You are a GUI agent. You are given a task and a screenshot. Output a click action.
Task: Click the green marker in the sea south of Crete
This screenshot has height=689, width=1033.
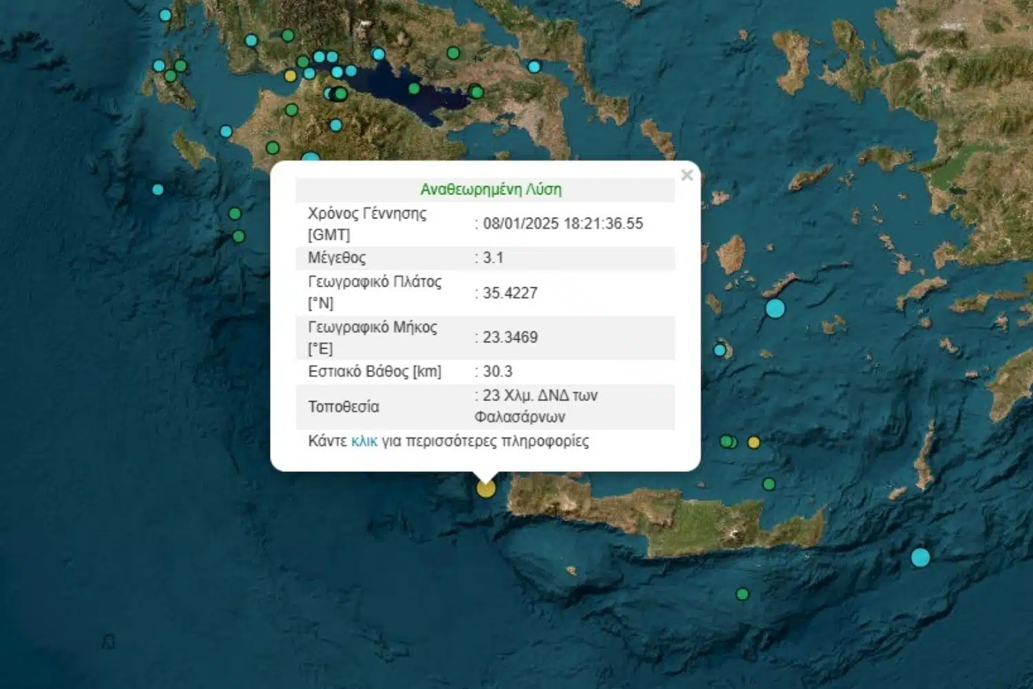pyautogui.click(x=742, y=594)
